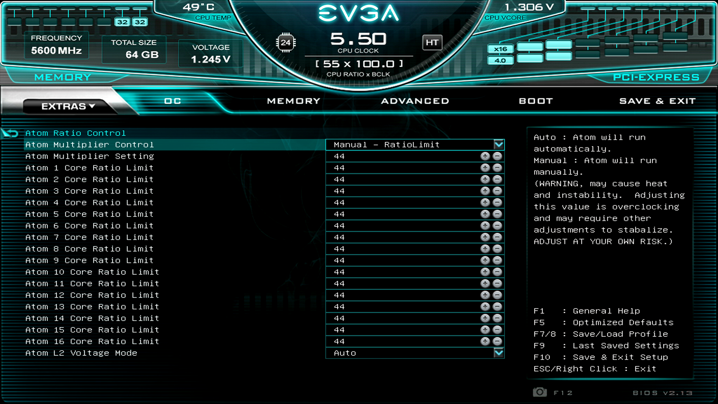
Task: Click plus on Atom 16 Core Ratio Limit
Action: coord(485,342)
